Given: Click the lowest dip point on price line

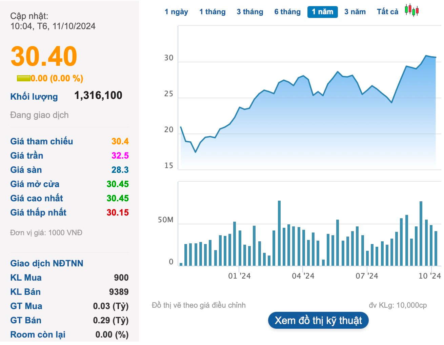Looking at the screenshot, I should click(x=196, y=152).
